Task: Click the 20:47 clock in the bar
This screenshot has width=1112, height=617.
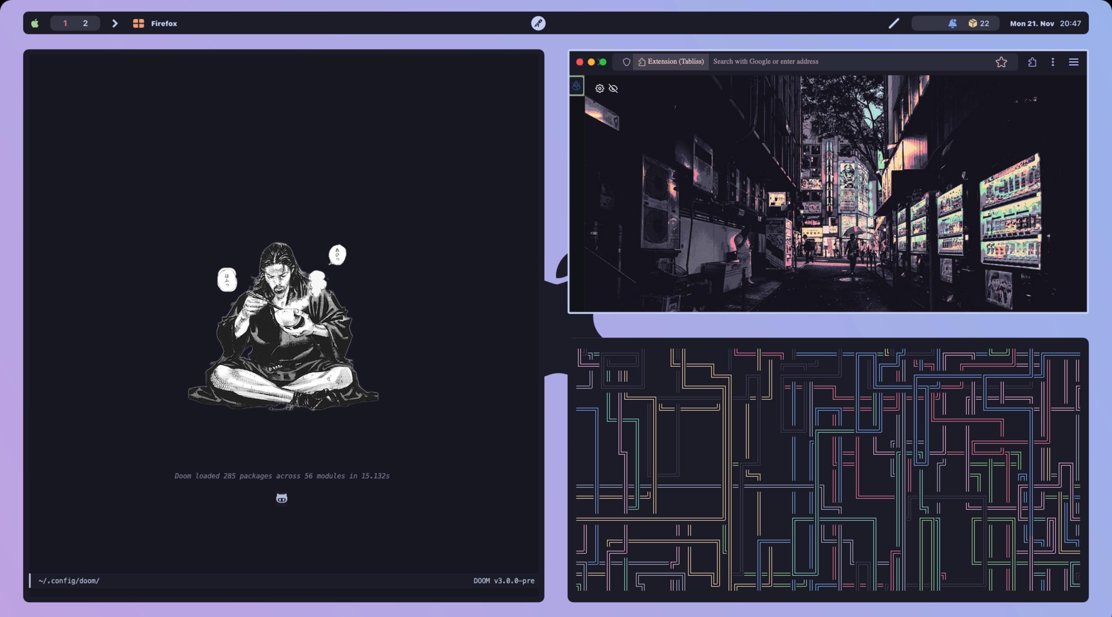Action: 1071,23
